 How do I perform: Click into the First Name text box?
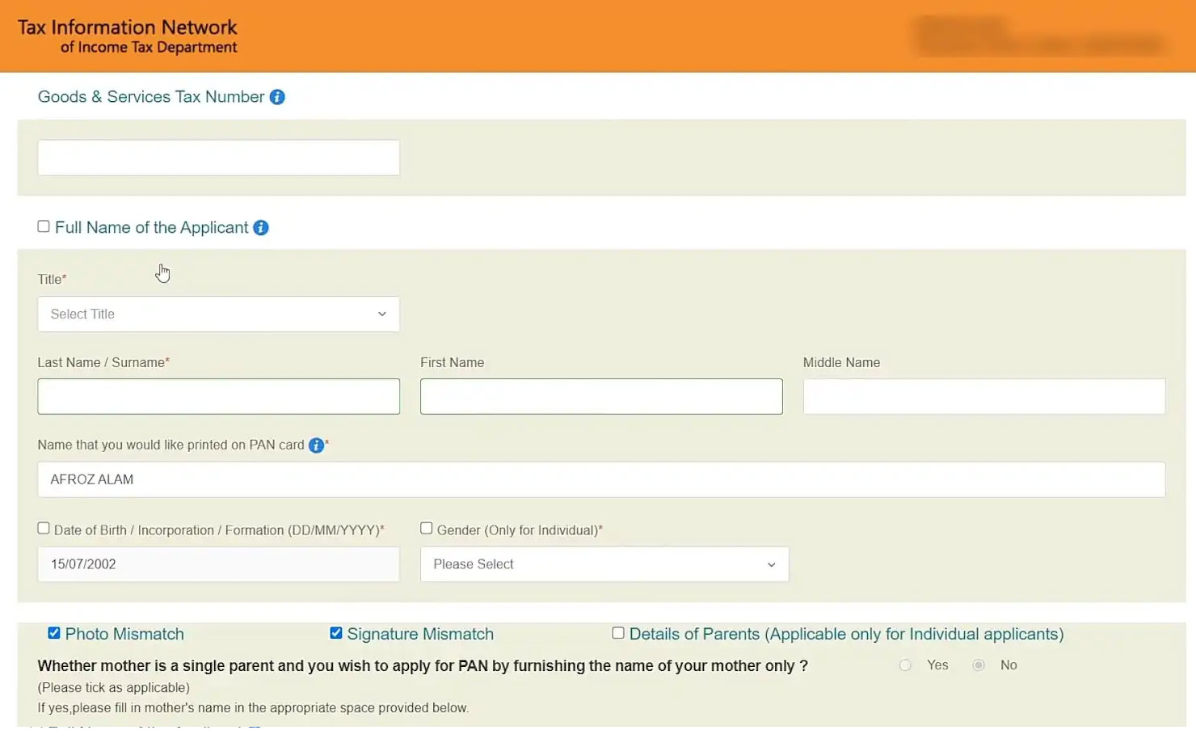coord(601,397)
